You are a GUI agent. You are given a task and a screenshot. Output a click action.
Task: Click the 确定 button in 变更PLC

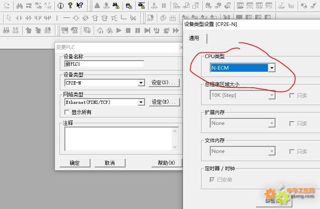[75, 163]
